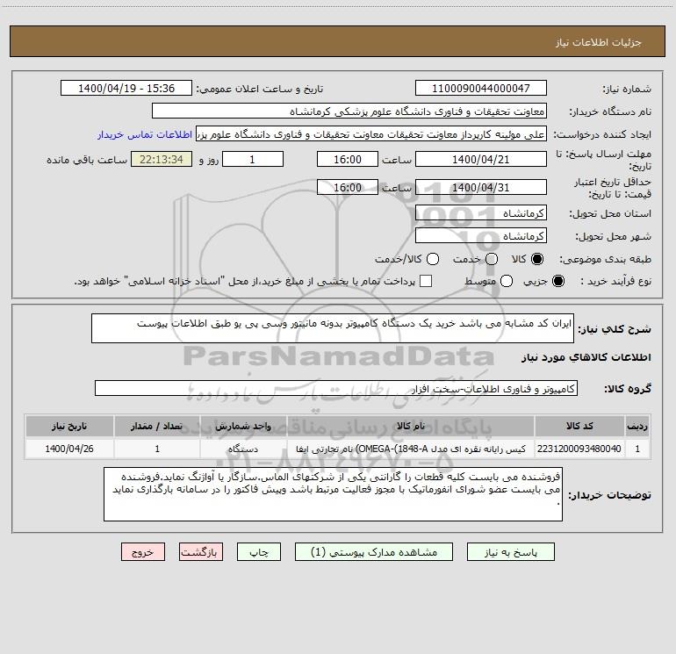Open مشاهده مدارک پیوستی (1) button

click(374, 552)
